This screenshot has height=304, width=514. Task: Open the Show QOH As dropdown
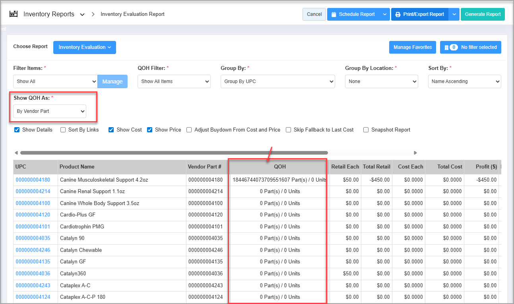click(x=50, y=111)
